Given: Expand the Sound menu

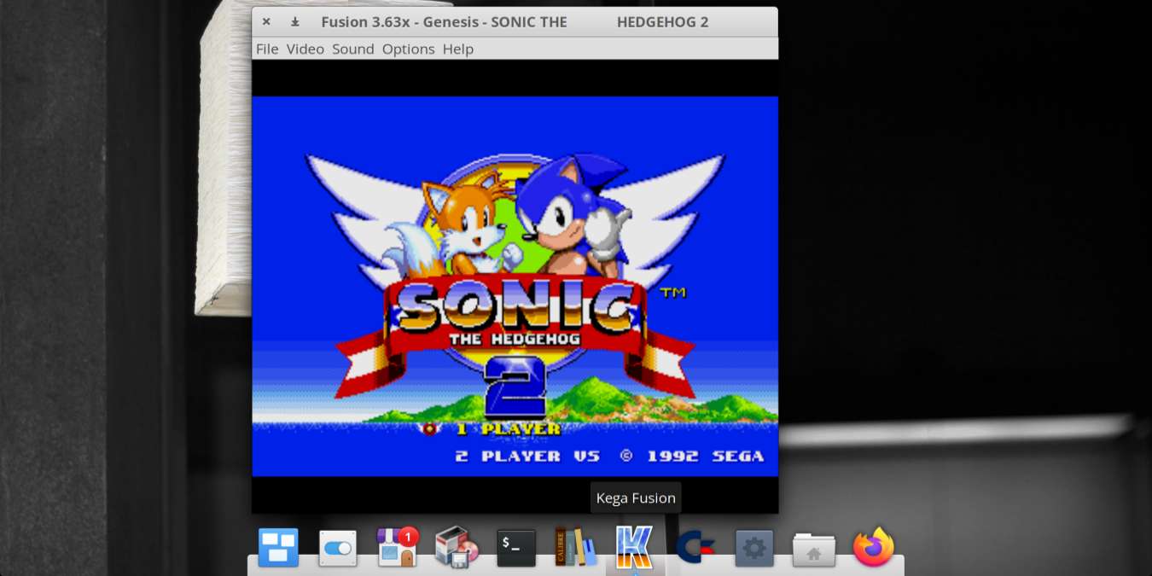Looking at the screenshot, I should 353,49.
